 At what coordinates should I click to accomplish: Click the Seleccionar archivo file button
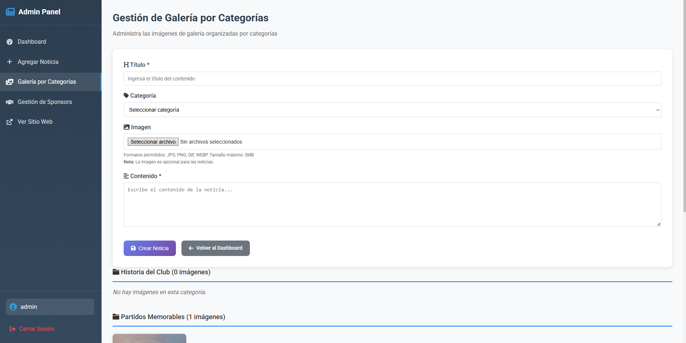pyautogui.click(x=153, y=142)
